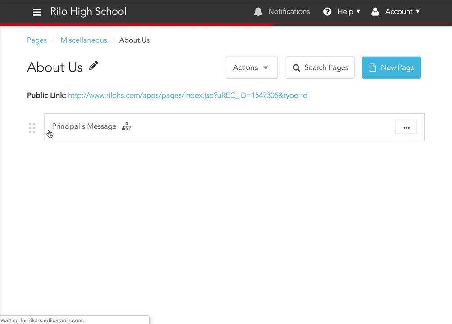Open the Actions dropdown
The image size is (452, 324).
pyautogui.click(x=251, y=67)
